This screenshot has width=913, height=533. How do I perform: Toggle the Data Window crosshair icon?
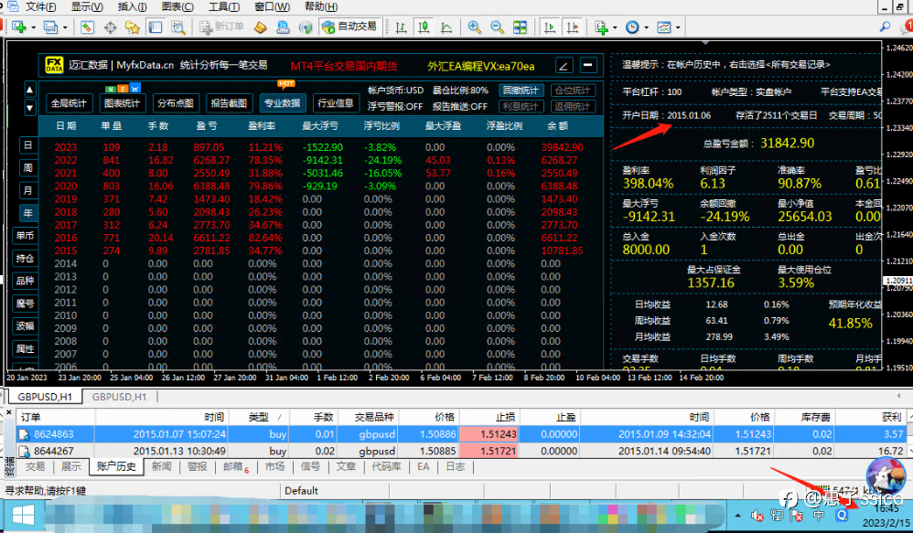(x=110, y=27)
